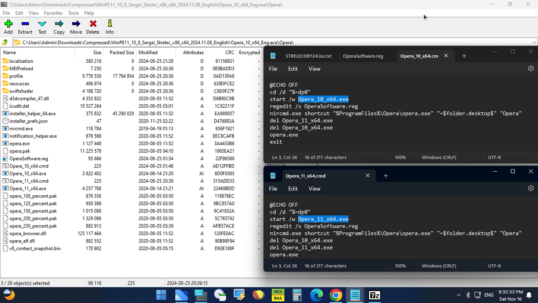Open View menu in upper Notepad window
The width and height of the screenshot is (538, 303).
tap(314, 69)
